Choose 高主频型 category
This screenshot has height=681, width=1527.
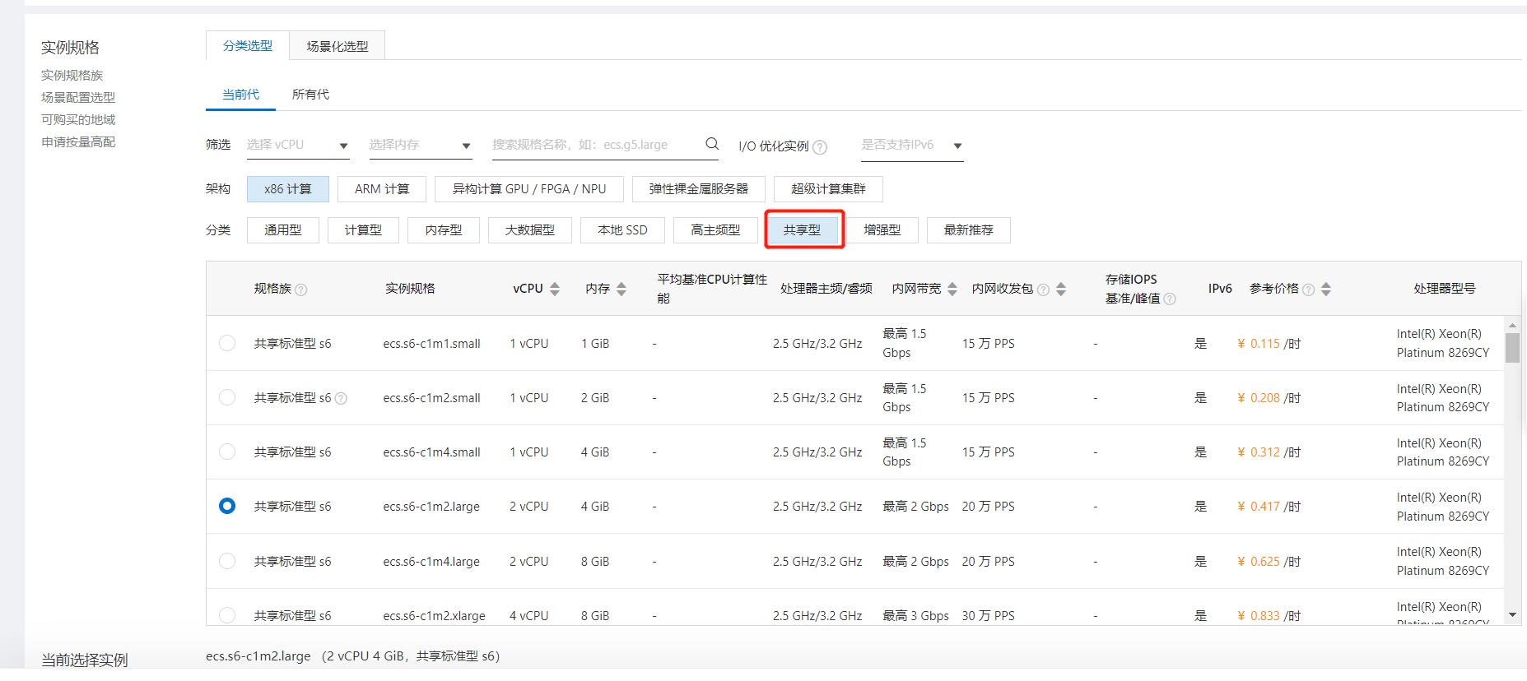715,230
